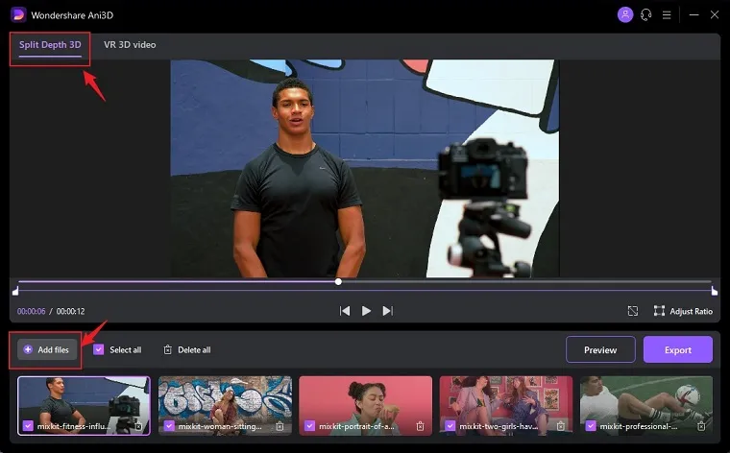Click the fullscreen preview icon
Image resolution: width=730 pixels, height=453 pixels.
pyautogui.click(x=633, y=311)
